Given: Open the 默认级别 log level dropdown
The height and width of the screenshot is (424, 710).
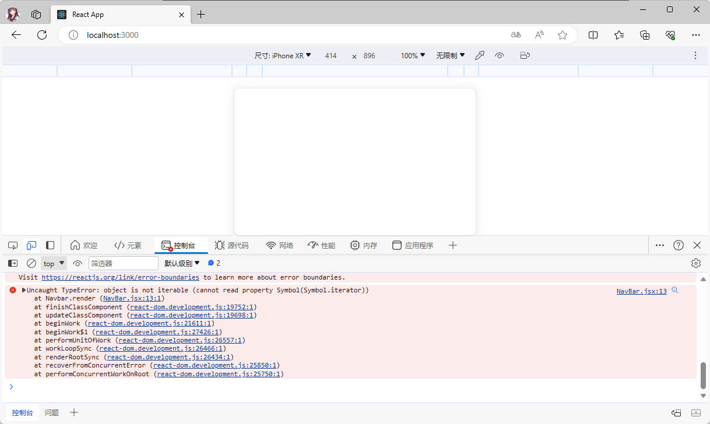Looking at the screenshot, I should click(x=182, y=263).
